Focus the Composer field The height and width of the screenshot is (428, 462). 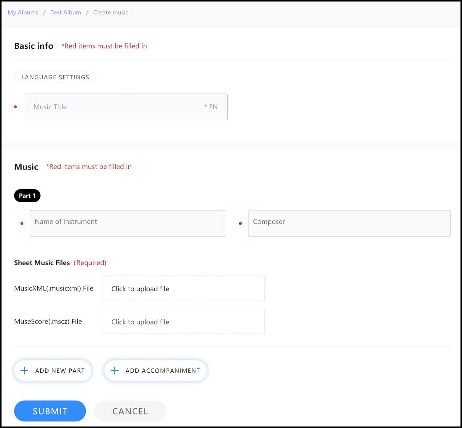pyautogui.click(x=349, y=223)
